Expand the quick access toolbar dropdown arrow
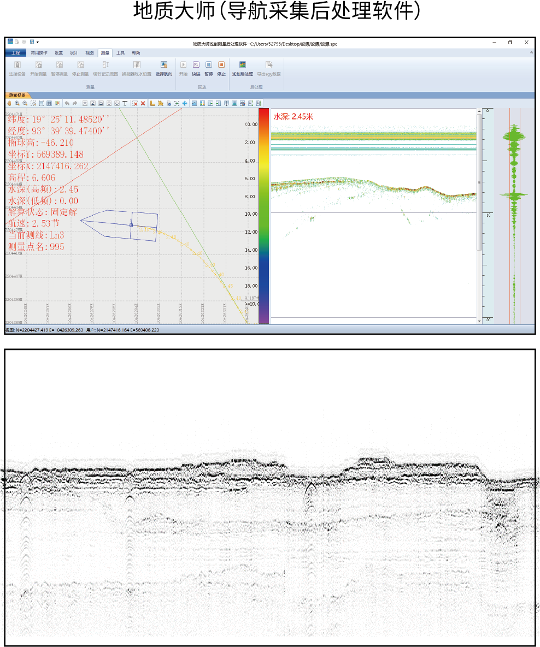 pyautogui.click(x=38, y=42)
